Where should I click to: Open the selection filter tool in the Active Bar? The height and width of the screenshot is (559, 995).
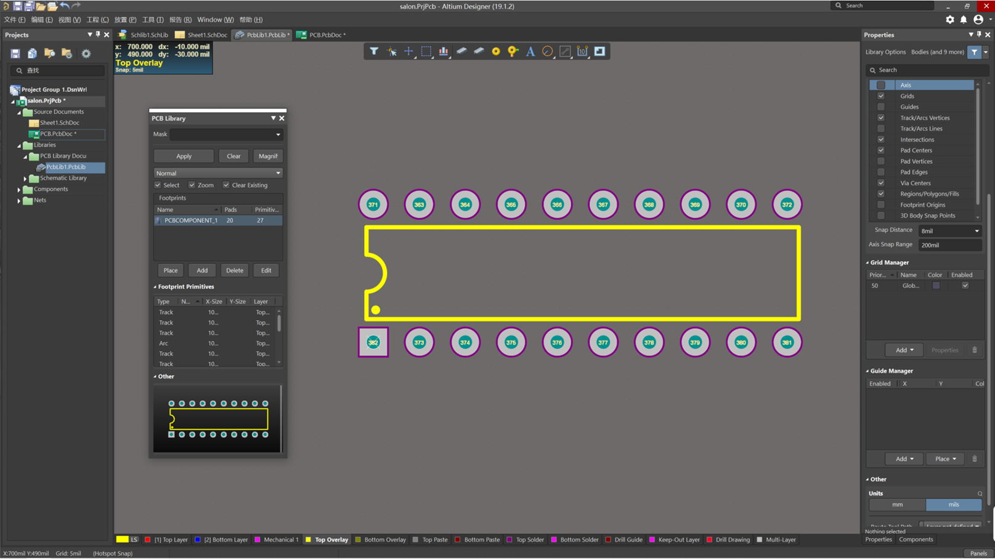tap(374, 51)
